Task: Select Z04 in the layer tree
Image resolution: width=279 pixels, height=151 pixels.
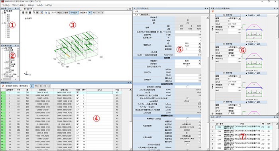Action: pos(8,15)
